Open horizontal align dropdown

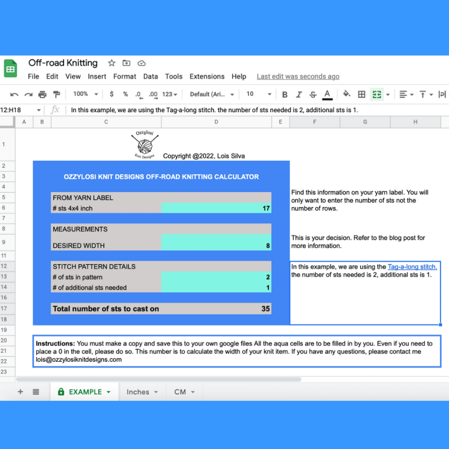click(406, 94)
